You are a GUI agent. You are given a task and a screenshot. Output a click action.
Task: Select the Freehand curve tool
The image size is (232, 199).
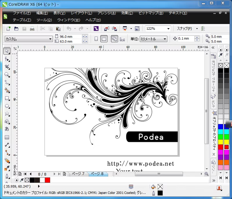click(7, 83)
